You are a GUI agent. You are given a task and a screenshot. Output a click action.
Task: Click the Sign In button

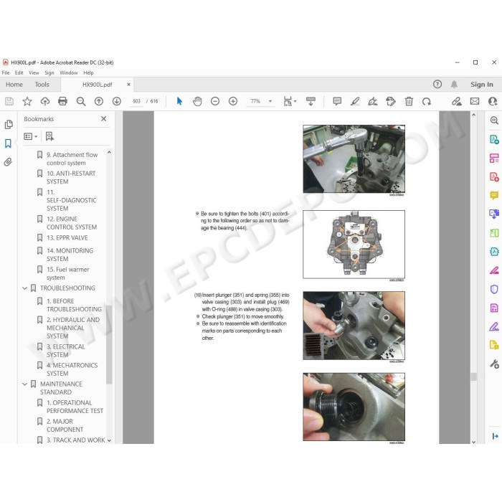pyautogui.click(x=481, y=85)
